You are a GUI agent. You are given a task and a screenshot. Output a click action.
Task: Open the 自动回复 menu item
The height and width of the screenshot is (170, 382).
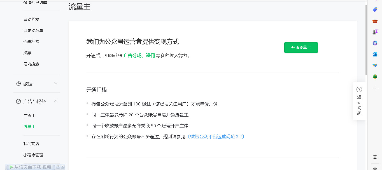point(31,19)
